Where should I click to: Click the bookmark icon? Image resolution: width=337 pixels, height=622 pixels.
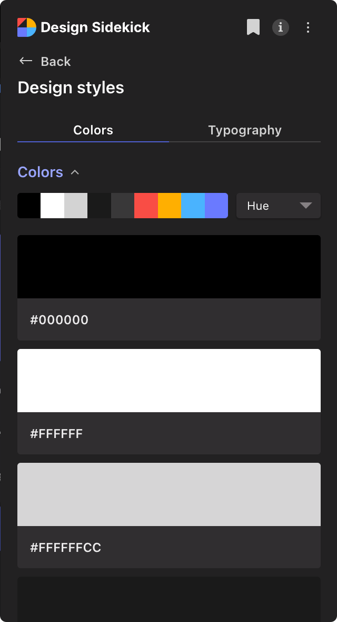pyautogui.click(x=254, y=27)
